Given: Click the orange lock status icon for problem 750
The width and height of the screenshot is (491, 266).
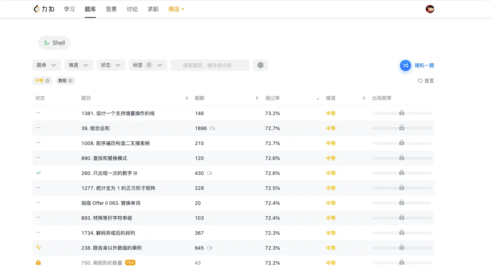Looking at the screenshot, I should tap(38, 263).
